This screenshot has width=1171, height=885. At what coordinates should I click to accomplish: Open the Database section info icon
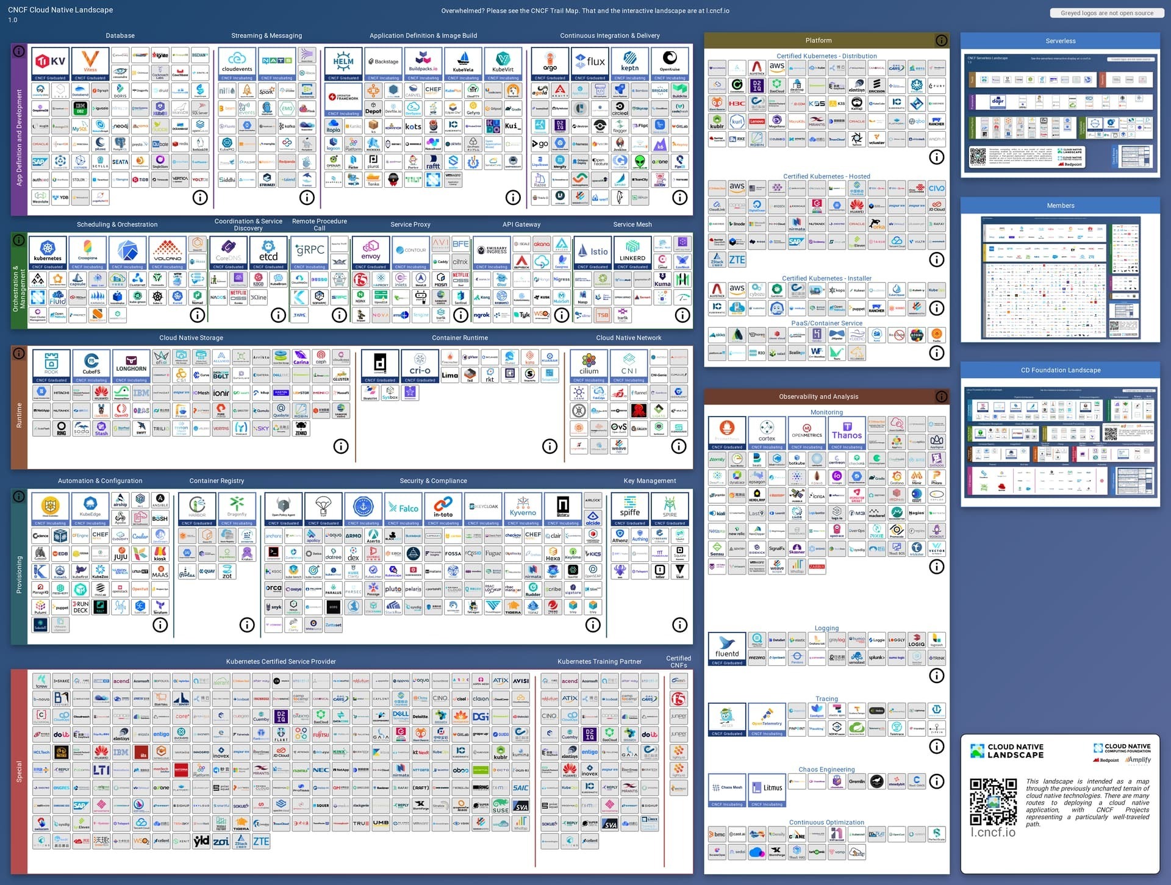tap(200, 198)
